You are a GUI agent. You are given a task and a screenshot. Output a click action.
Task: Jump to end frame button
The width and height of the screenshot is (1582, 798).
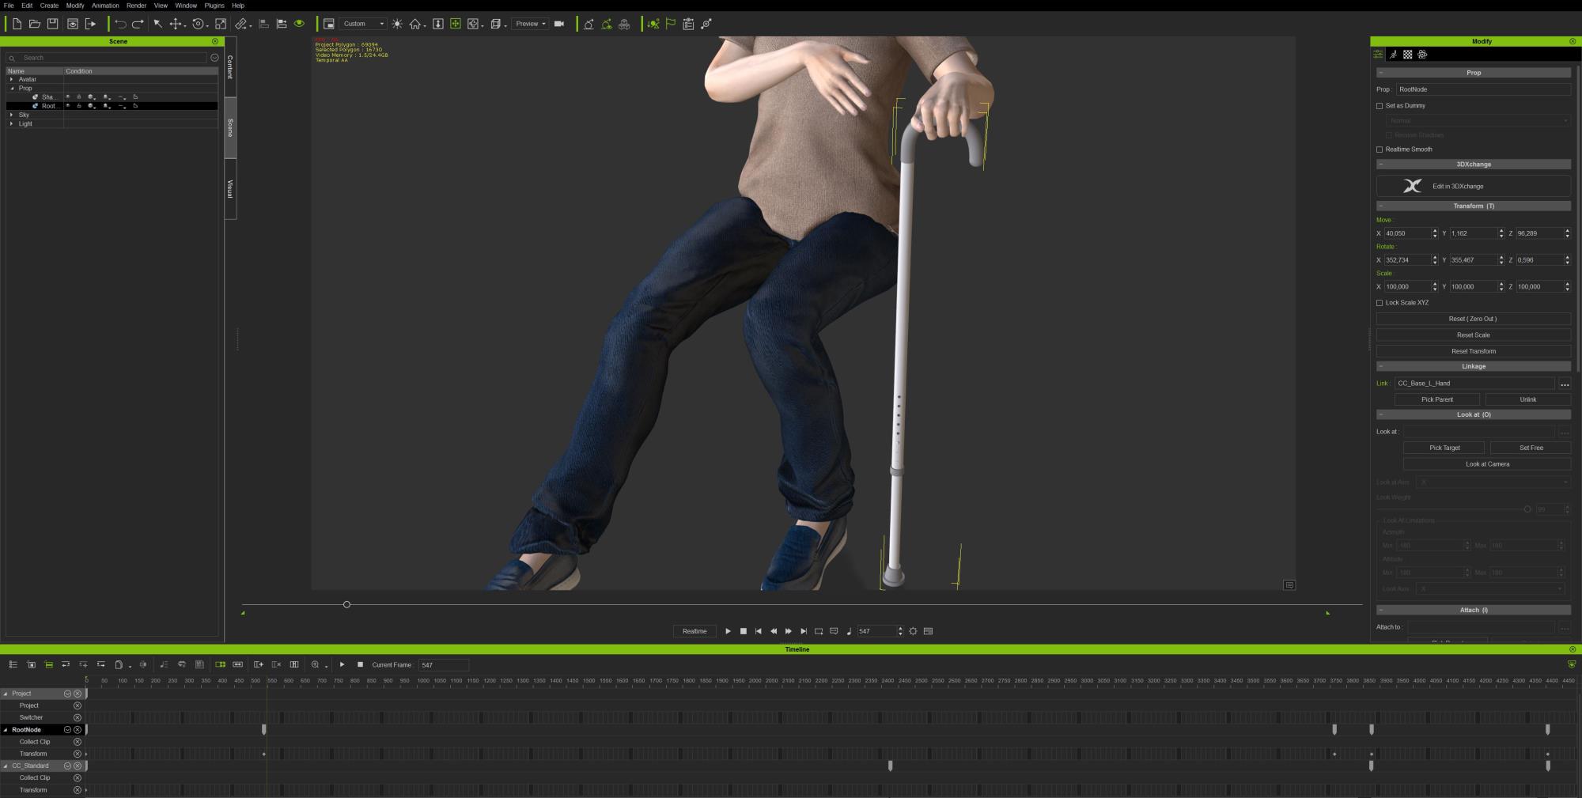(x=804, y=631)
